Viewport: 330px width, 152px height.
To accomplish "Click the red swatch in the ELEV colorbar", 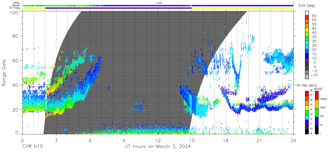I will 307,18.
